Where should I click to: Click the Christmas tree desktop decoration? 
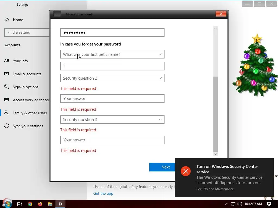pyautogui.click(x=255, y=65)
